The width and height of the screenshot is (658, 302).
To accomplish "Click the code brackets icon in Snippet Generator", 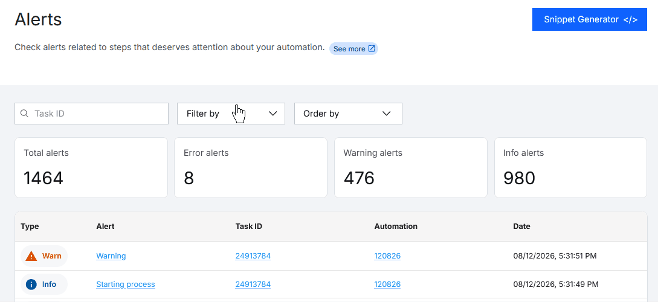I will pyautogui.click(x=630, y=19).
